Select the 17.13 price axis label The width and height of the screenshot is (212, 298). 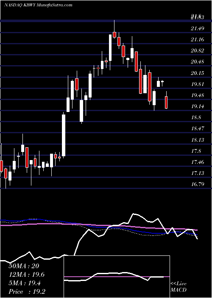pos(198,173)
